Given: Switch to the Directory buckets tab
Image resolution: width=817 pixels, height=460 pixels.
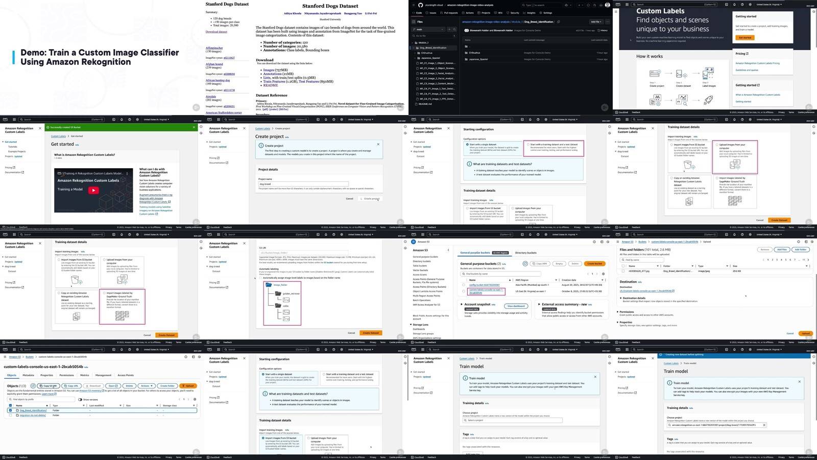Looking at the screenshot, I should [525, 252].
